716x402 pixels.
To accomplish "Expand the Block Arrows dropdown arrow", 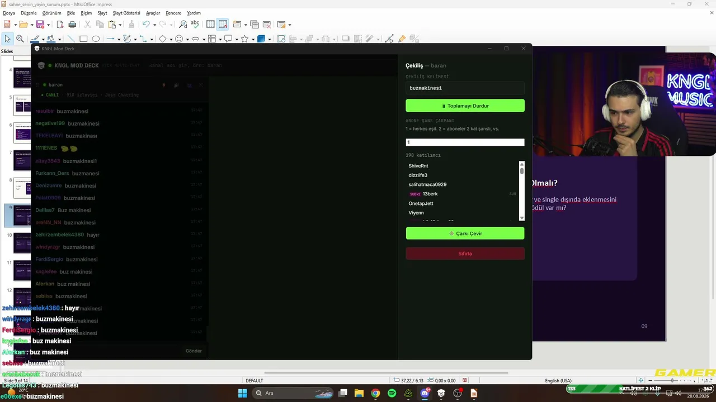I will [204, 39].
